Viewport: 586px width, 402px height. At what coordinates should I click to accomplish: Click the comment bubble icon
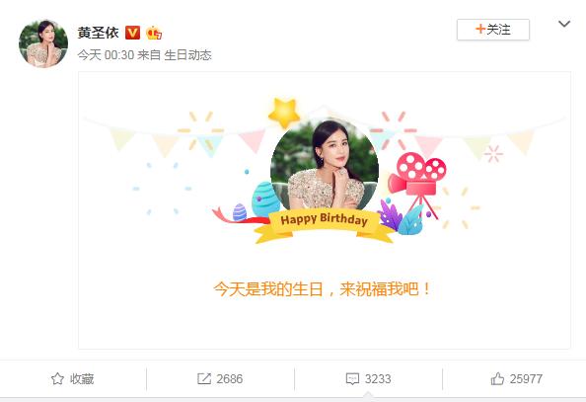(x=352, y=379)
